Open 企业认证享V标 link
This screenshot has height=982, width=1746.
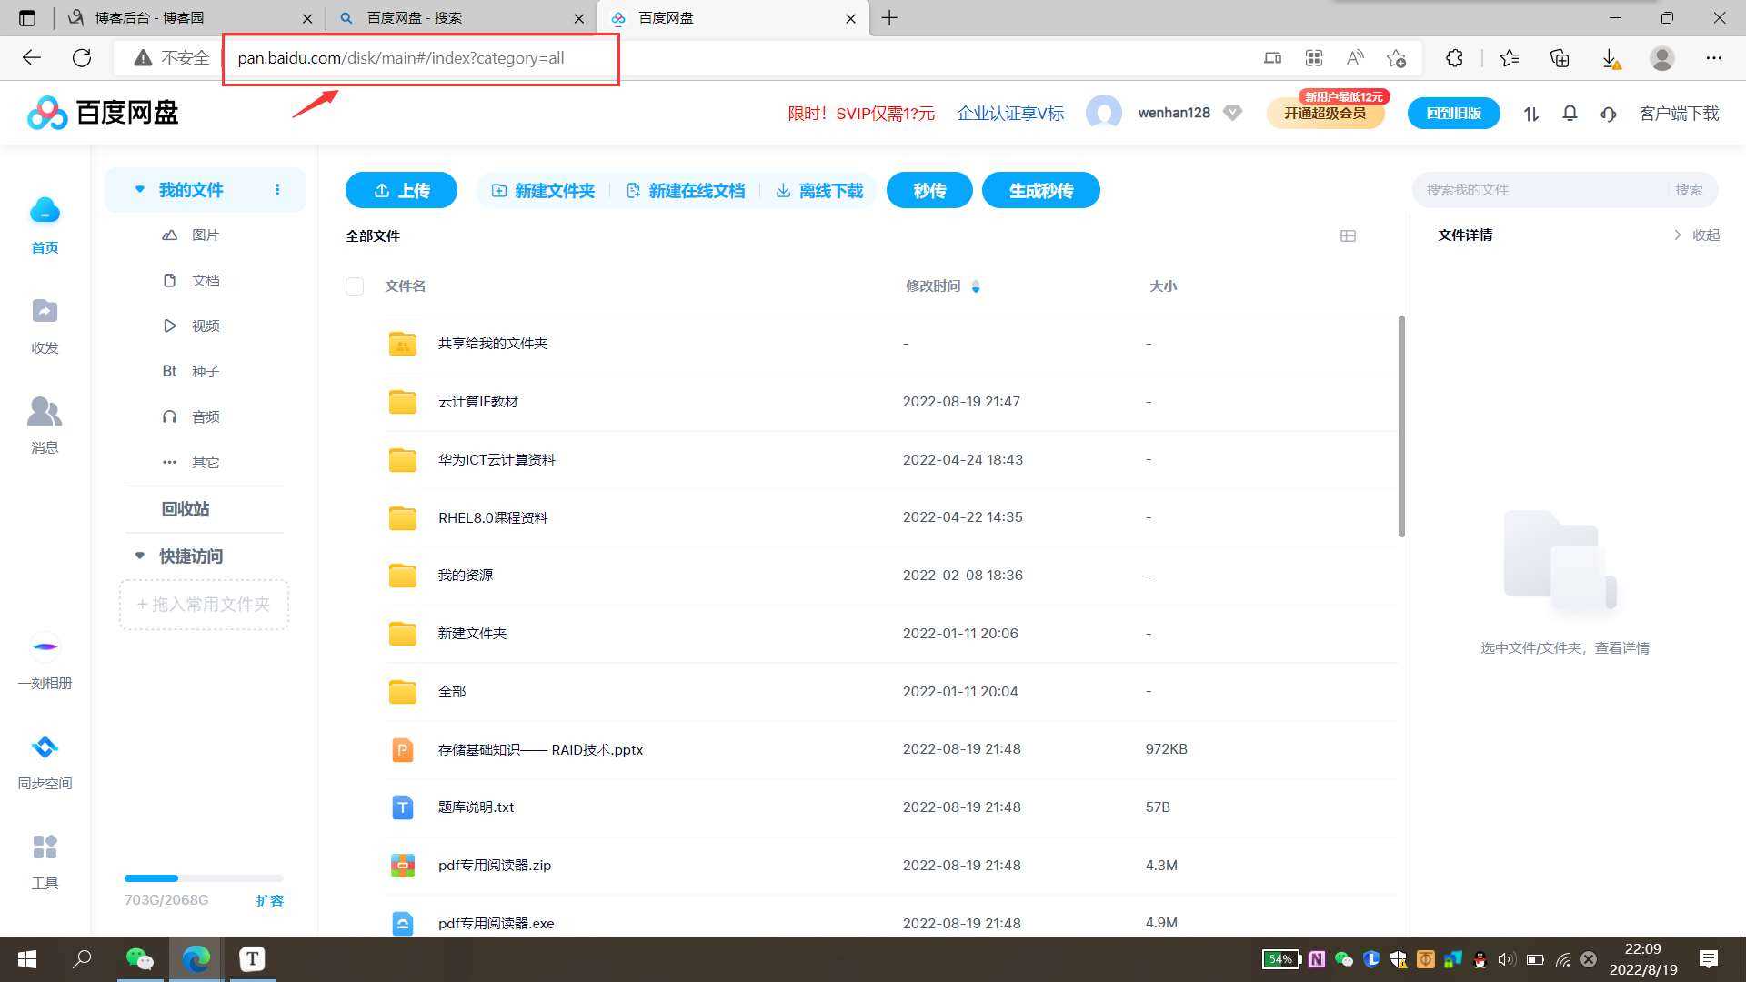(x=1010, y=113)
